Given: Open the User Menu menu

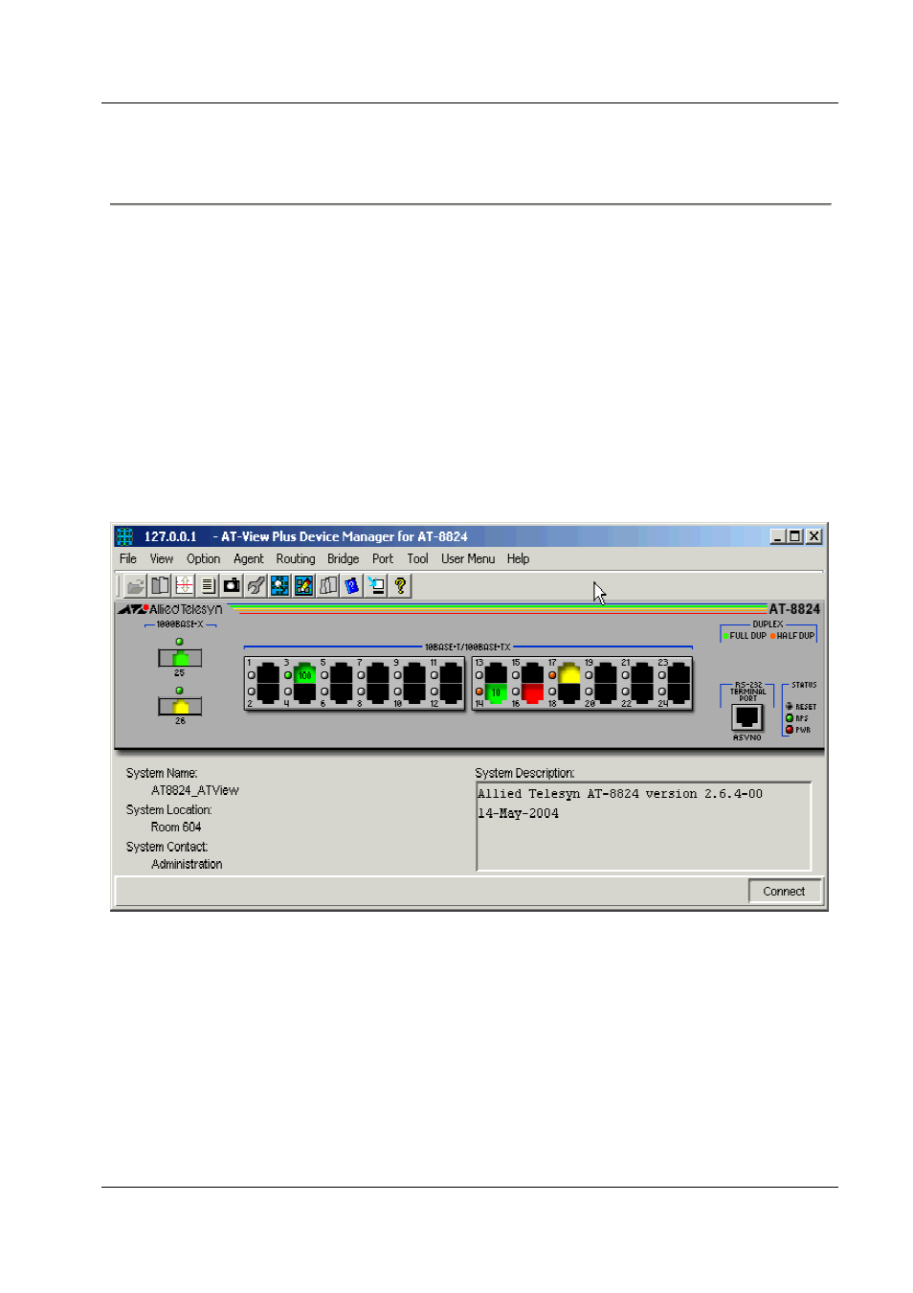Looking at the screenshot, I should (x=468, y=559).
